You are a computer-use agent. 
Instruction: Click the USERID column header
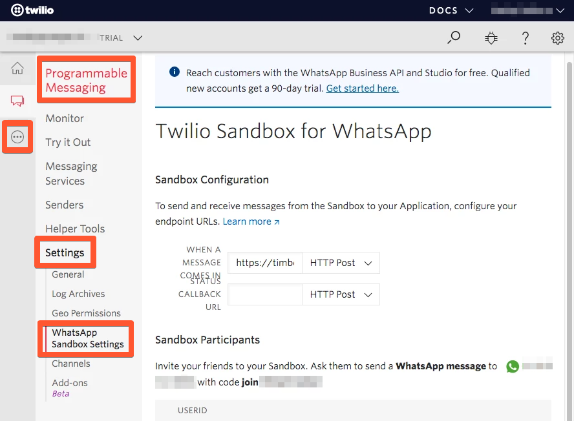[193, 411]
